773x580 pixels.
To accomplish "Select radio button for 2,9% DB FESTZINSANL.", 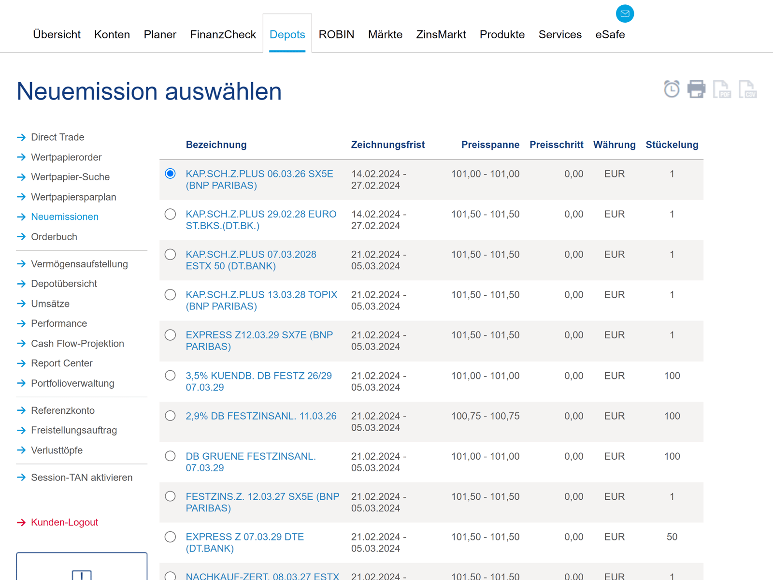I will pos(170,416).
